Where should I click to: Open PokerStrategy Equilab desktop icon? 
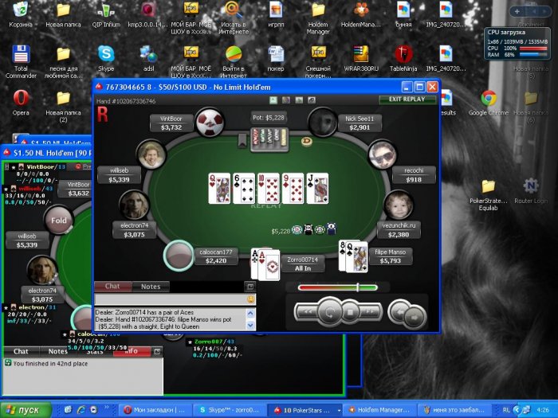pos(488,194)
